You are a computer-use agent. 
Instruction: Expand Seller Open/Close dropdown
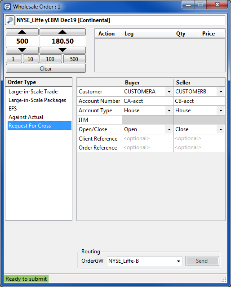pyautogui.click(x=221, y=129)
